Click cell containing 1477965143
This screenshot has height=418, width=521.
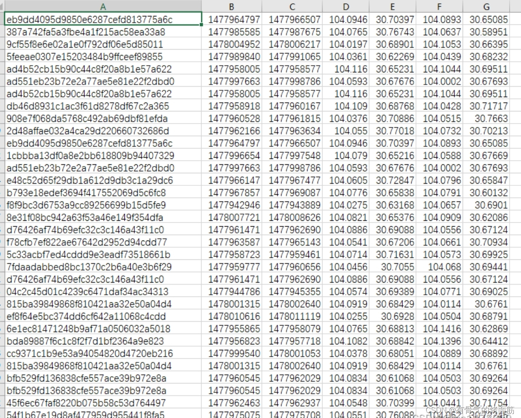(x=292, y=242)
